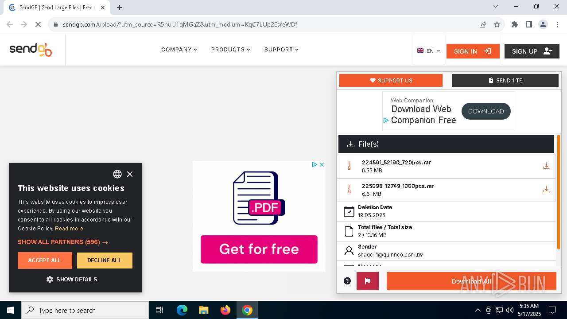Click Get for free ad button
The height and width of the screenshot is (319, 567).
click(x=259, y=249)
